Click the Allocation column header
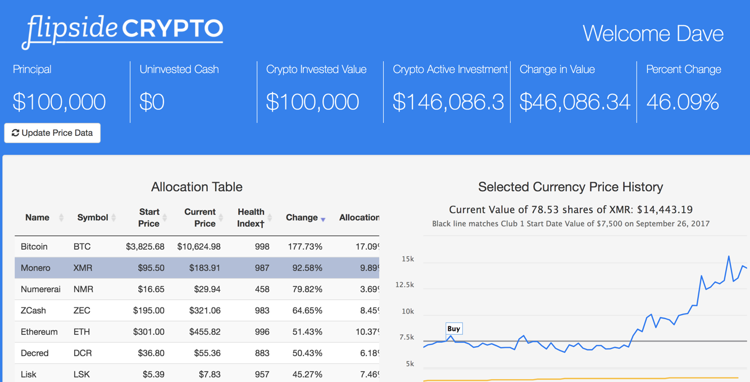The width and height of the screenshot is (750, 382). [358, 218]
